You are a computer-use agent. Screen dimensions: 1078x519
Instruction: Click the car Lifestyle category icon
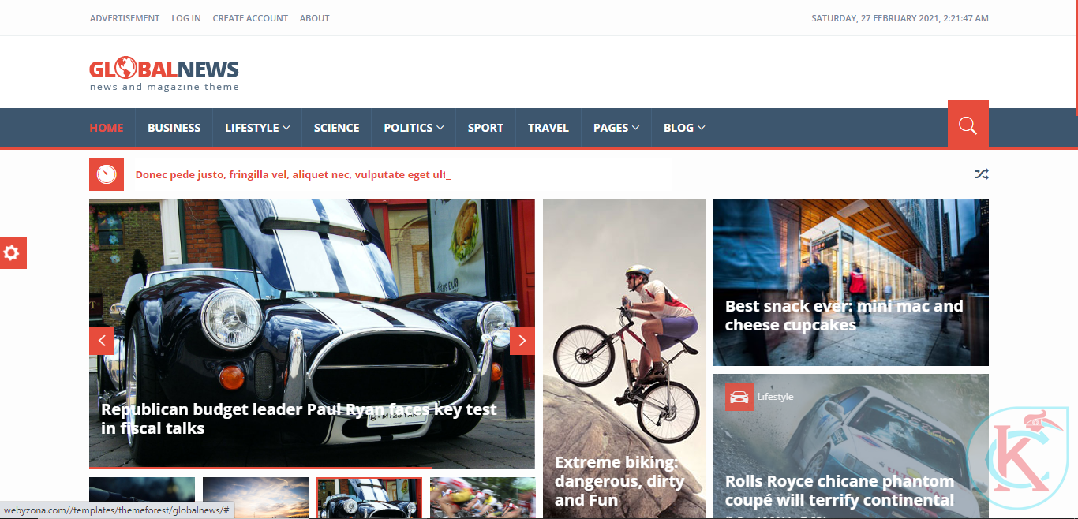739,397
